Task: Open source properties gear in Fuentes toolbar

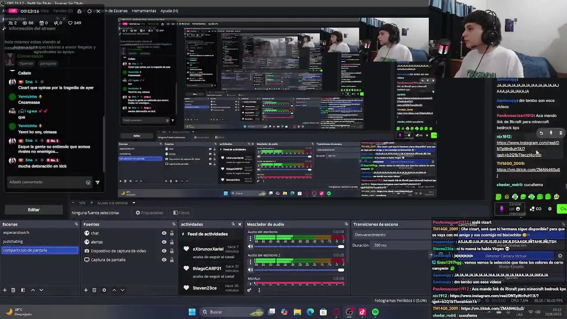Action: [104, 290]
